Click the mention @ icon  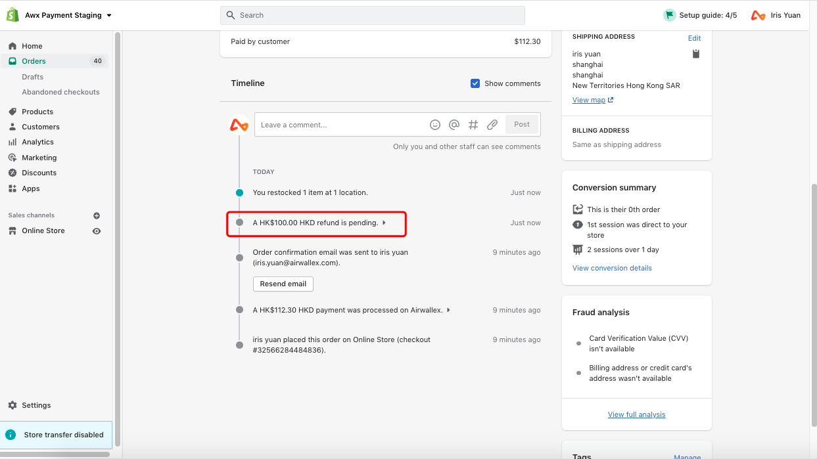click(454, 125)
